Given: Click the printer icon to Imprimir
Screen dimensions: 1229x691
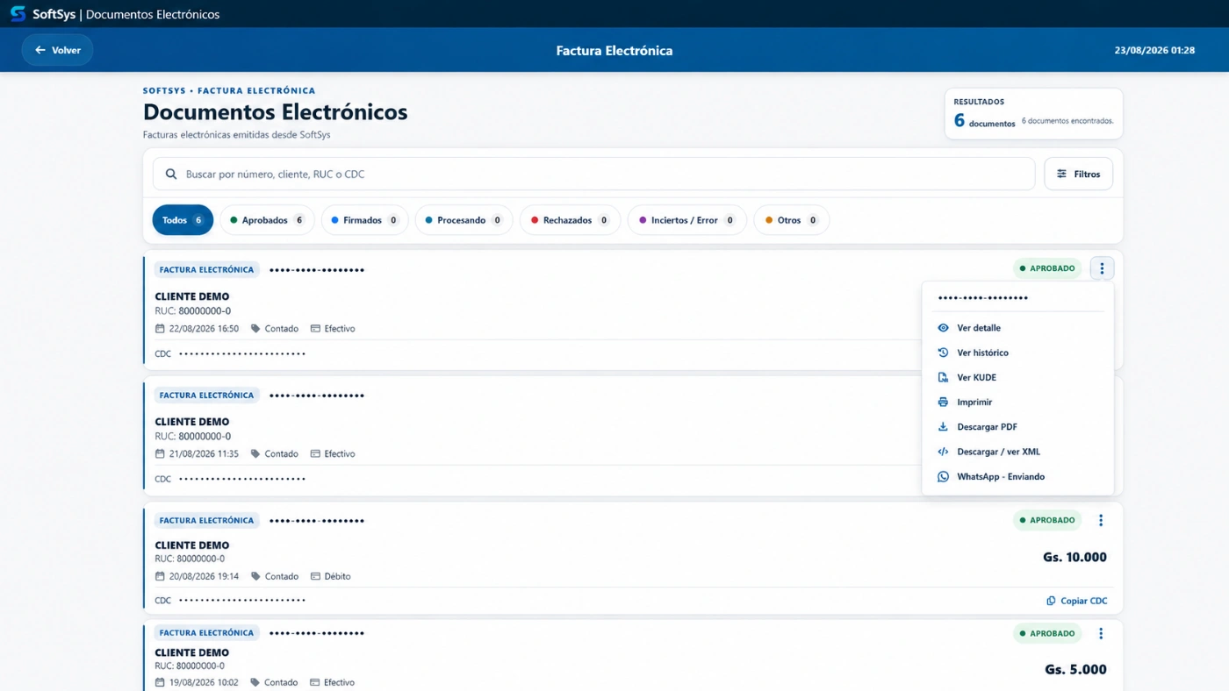Looking at the screenshot, I should tap(943, 402).
